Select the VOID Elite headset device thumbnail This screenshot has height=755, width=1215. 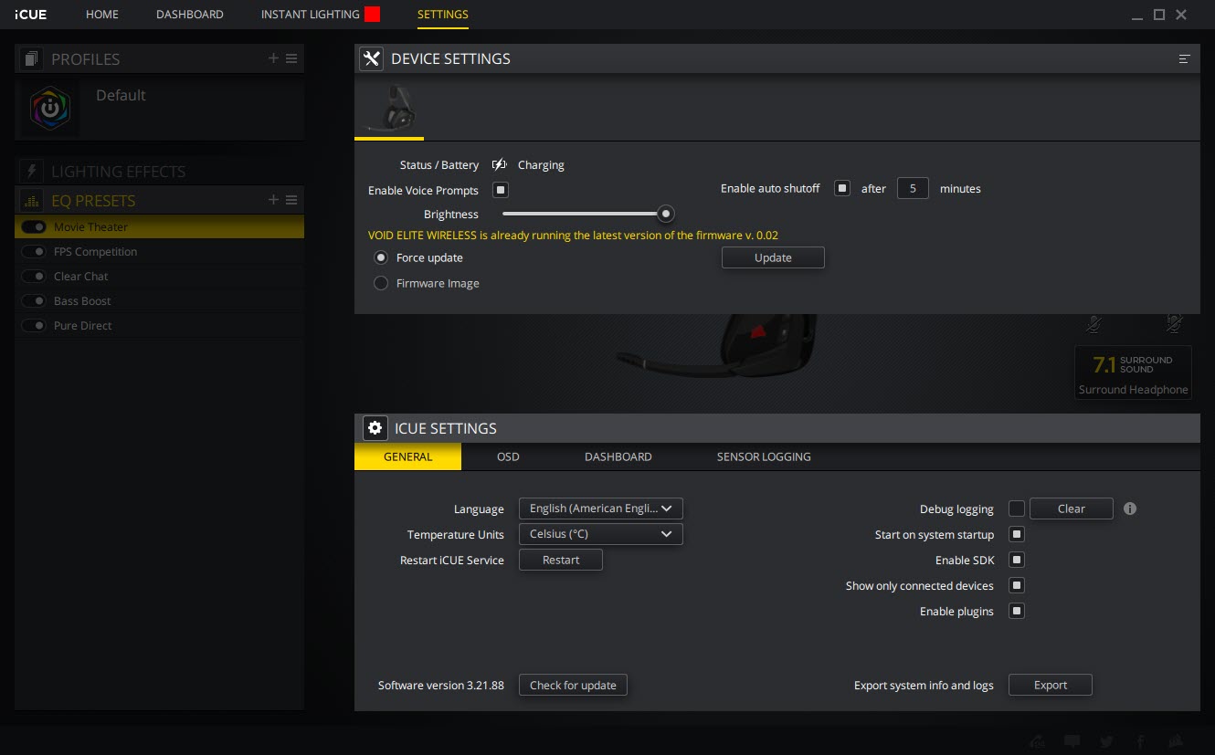[x=389, y=110]
